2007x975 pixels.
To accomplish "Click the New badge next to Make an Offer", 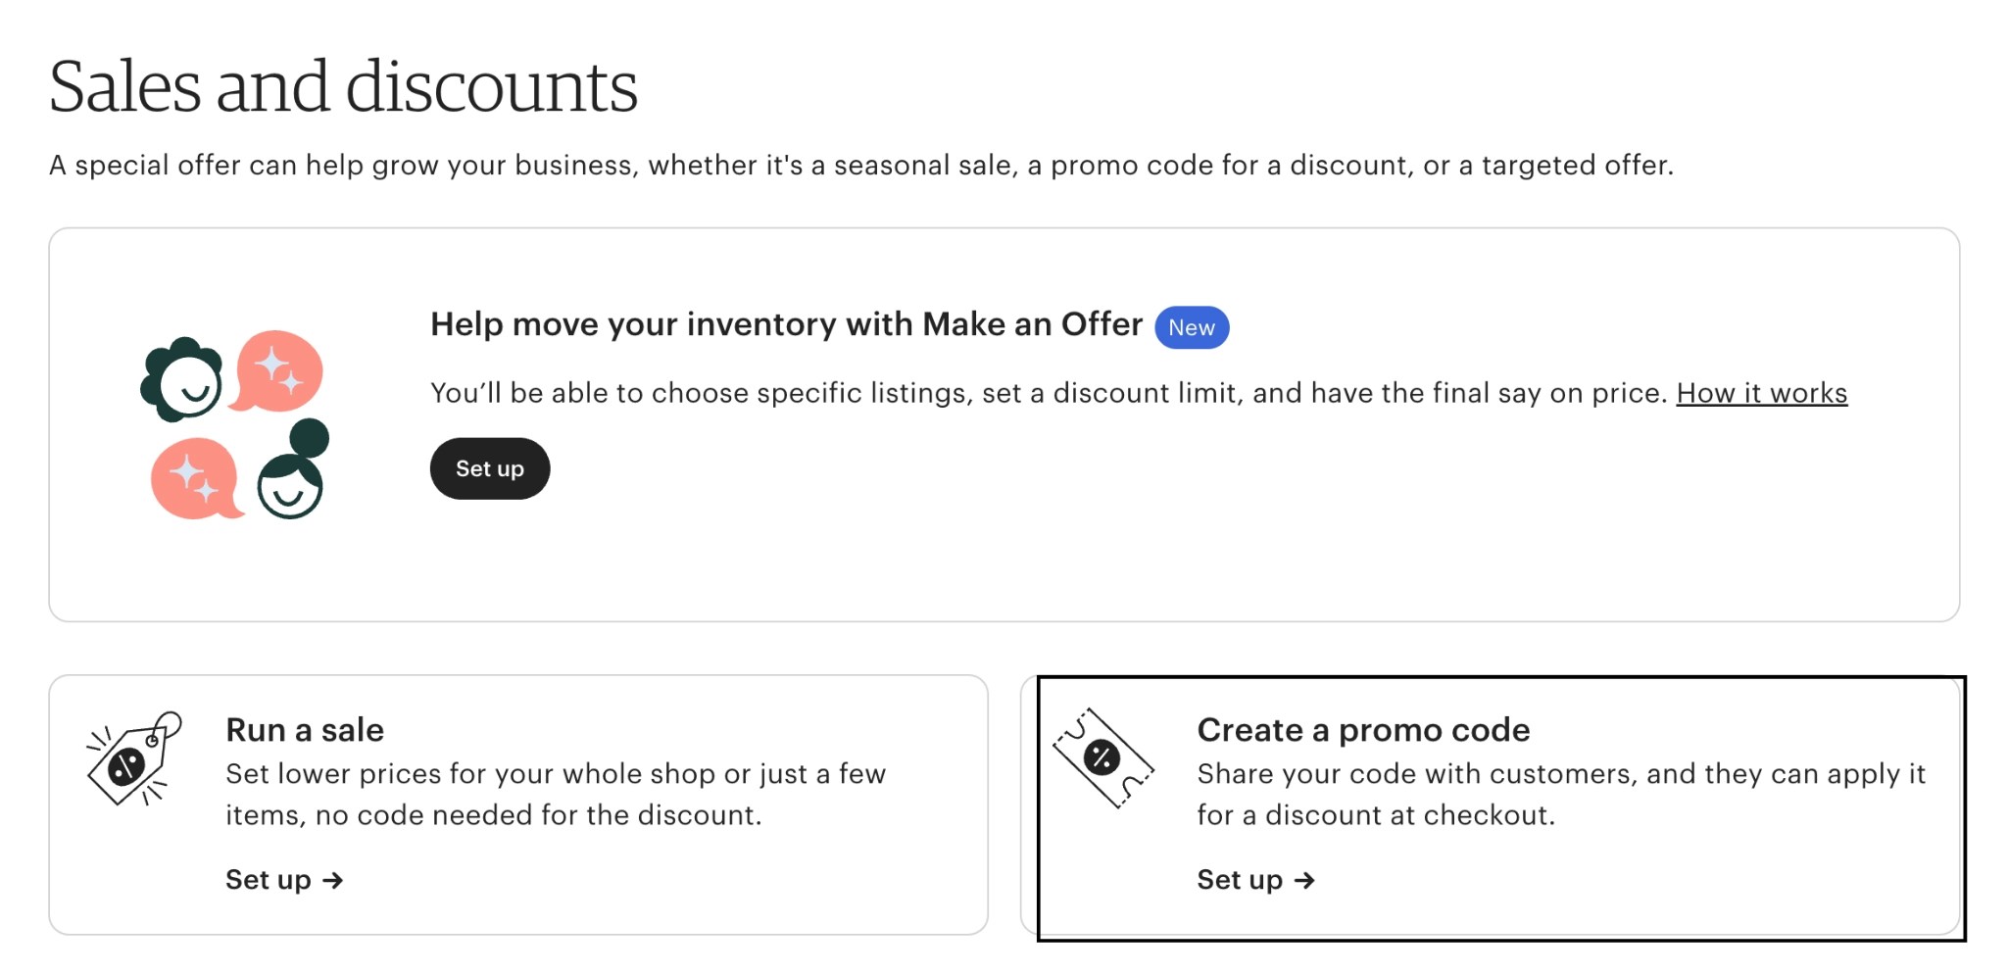I will 1192,327.
